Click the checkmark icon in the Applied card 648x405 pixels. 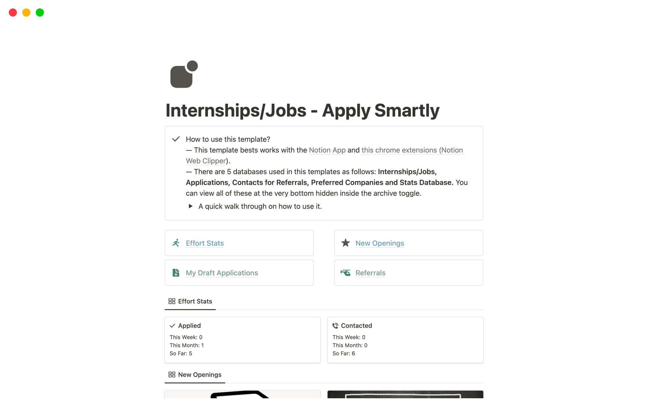point(173,326)
